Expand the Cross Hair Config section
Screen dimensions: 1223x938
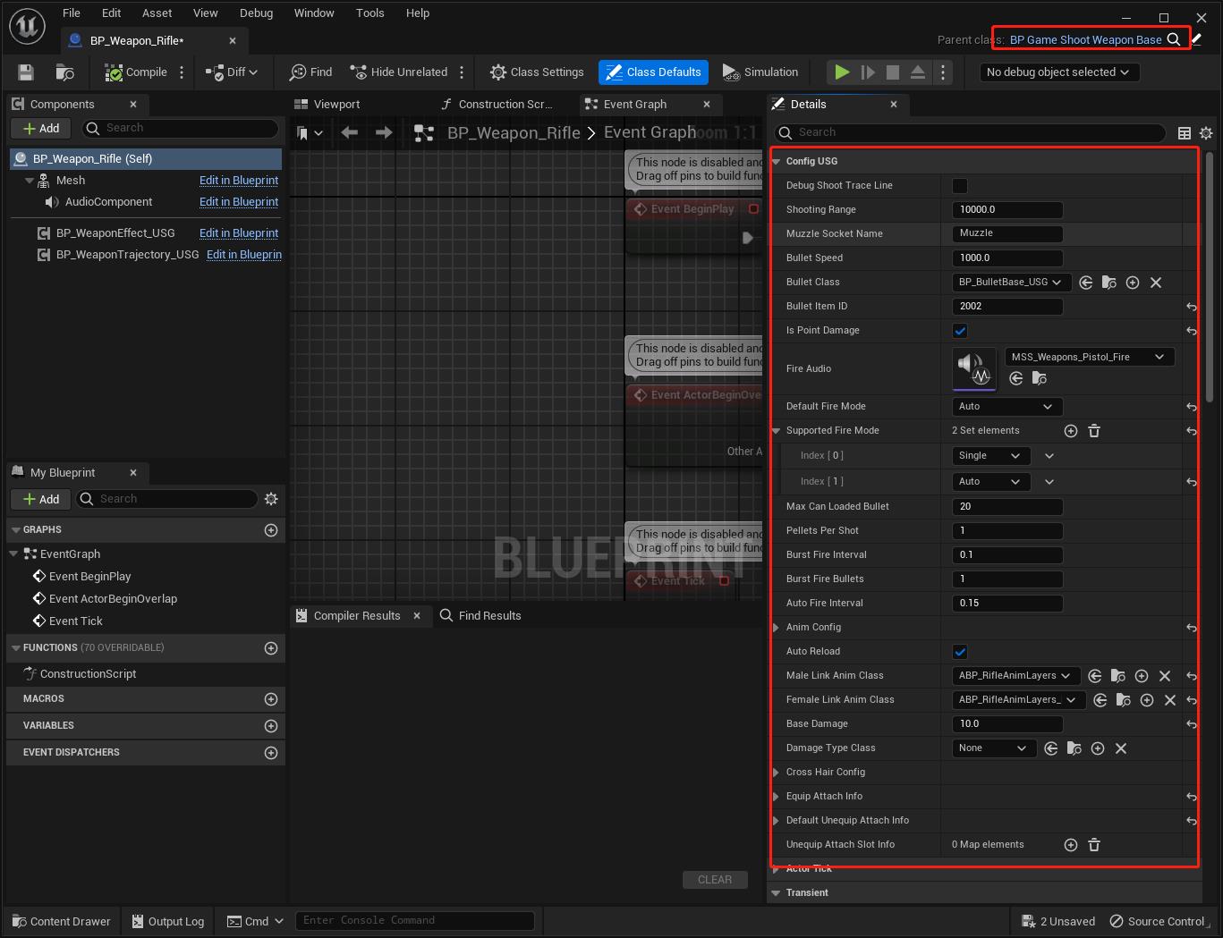point(776,773)
